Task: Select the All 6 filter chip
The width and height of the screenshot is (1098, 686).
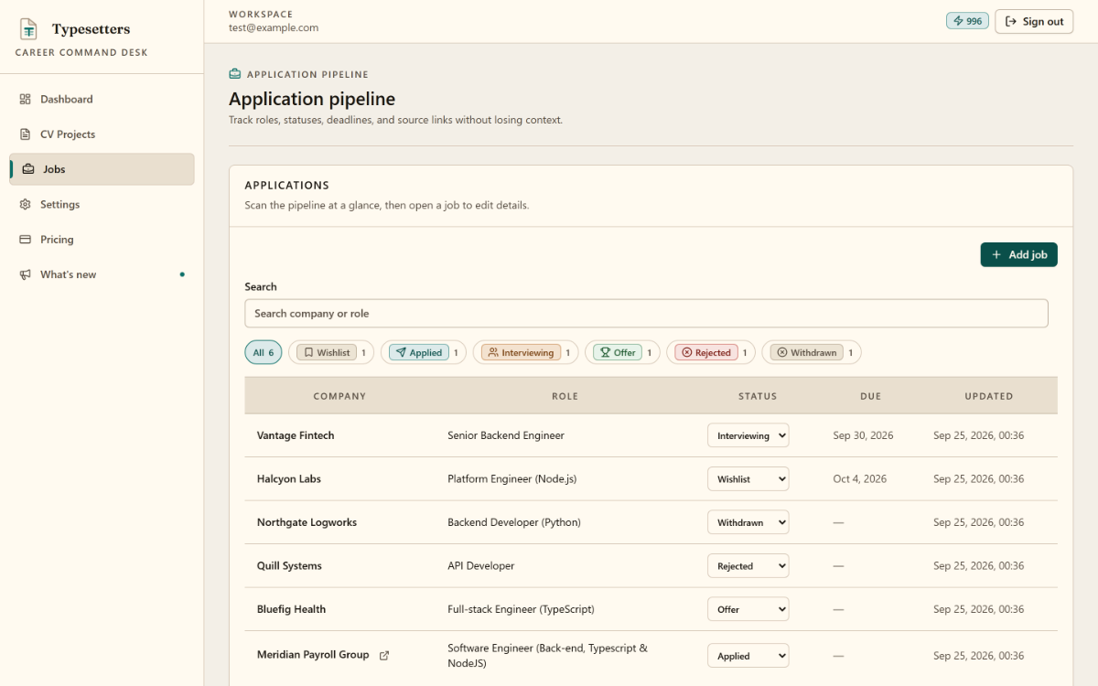Action: click(264, 352)
